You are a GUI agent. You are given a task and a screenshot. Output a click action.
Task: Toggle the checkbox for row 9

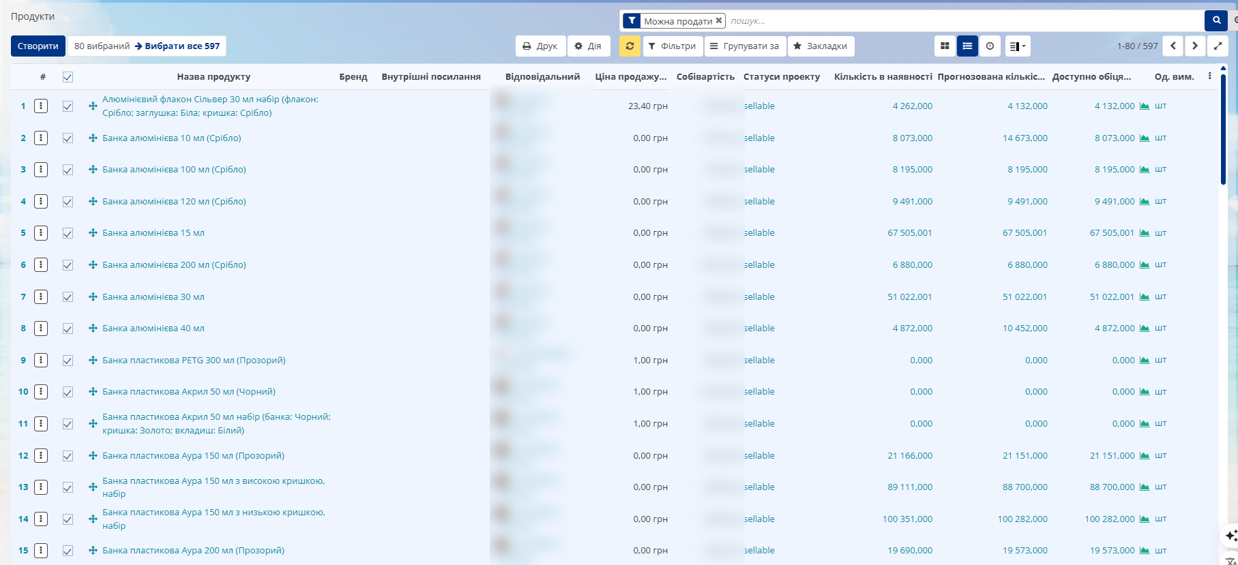(x=68, y=361)
